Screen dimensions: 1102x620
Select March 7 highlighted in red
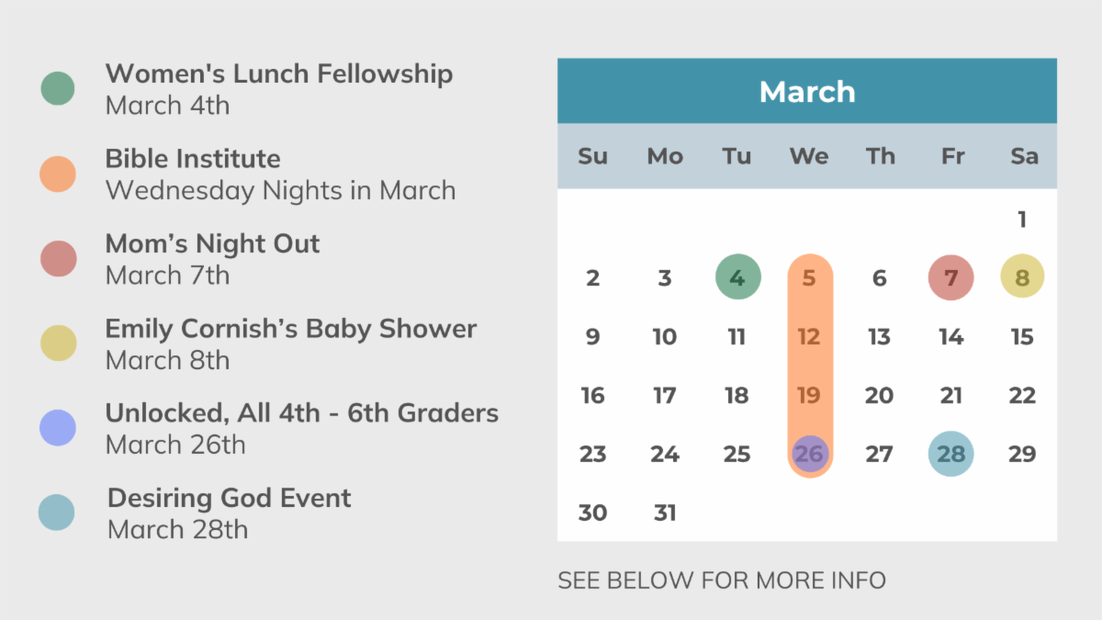pos(950,277)
